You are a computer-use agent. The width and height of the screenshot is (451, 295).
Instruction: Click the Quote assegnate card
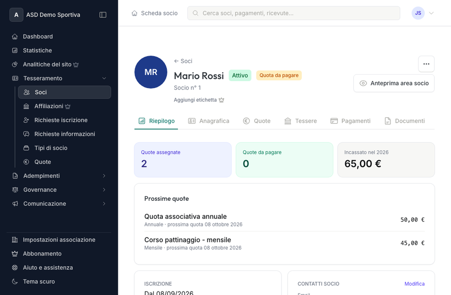[x=183, y=160]
